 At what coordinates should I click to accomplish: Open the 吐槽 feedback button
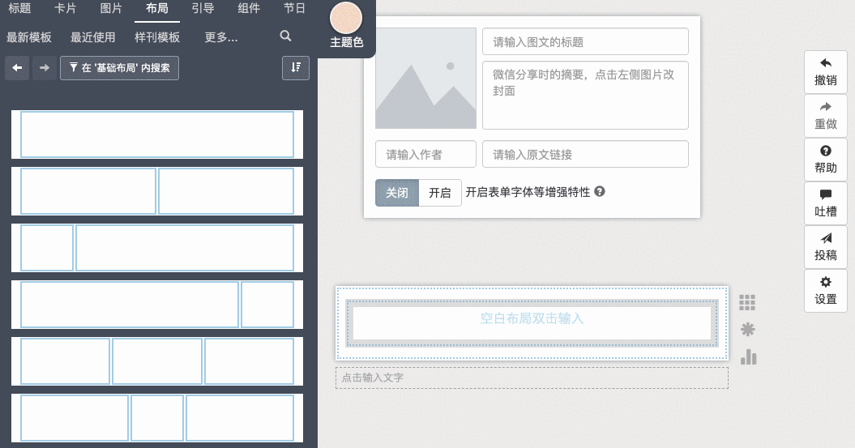pos(826,203)
